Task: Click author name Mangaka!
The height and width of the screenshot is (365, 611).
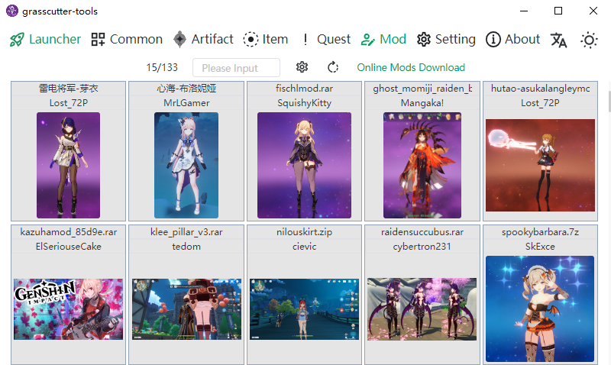Action: [x=422, y=103]
